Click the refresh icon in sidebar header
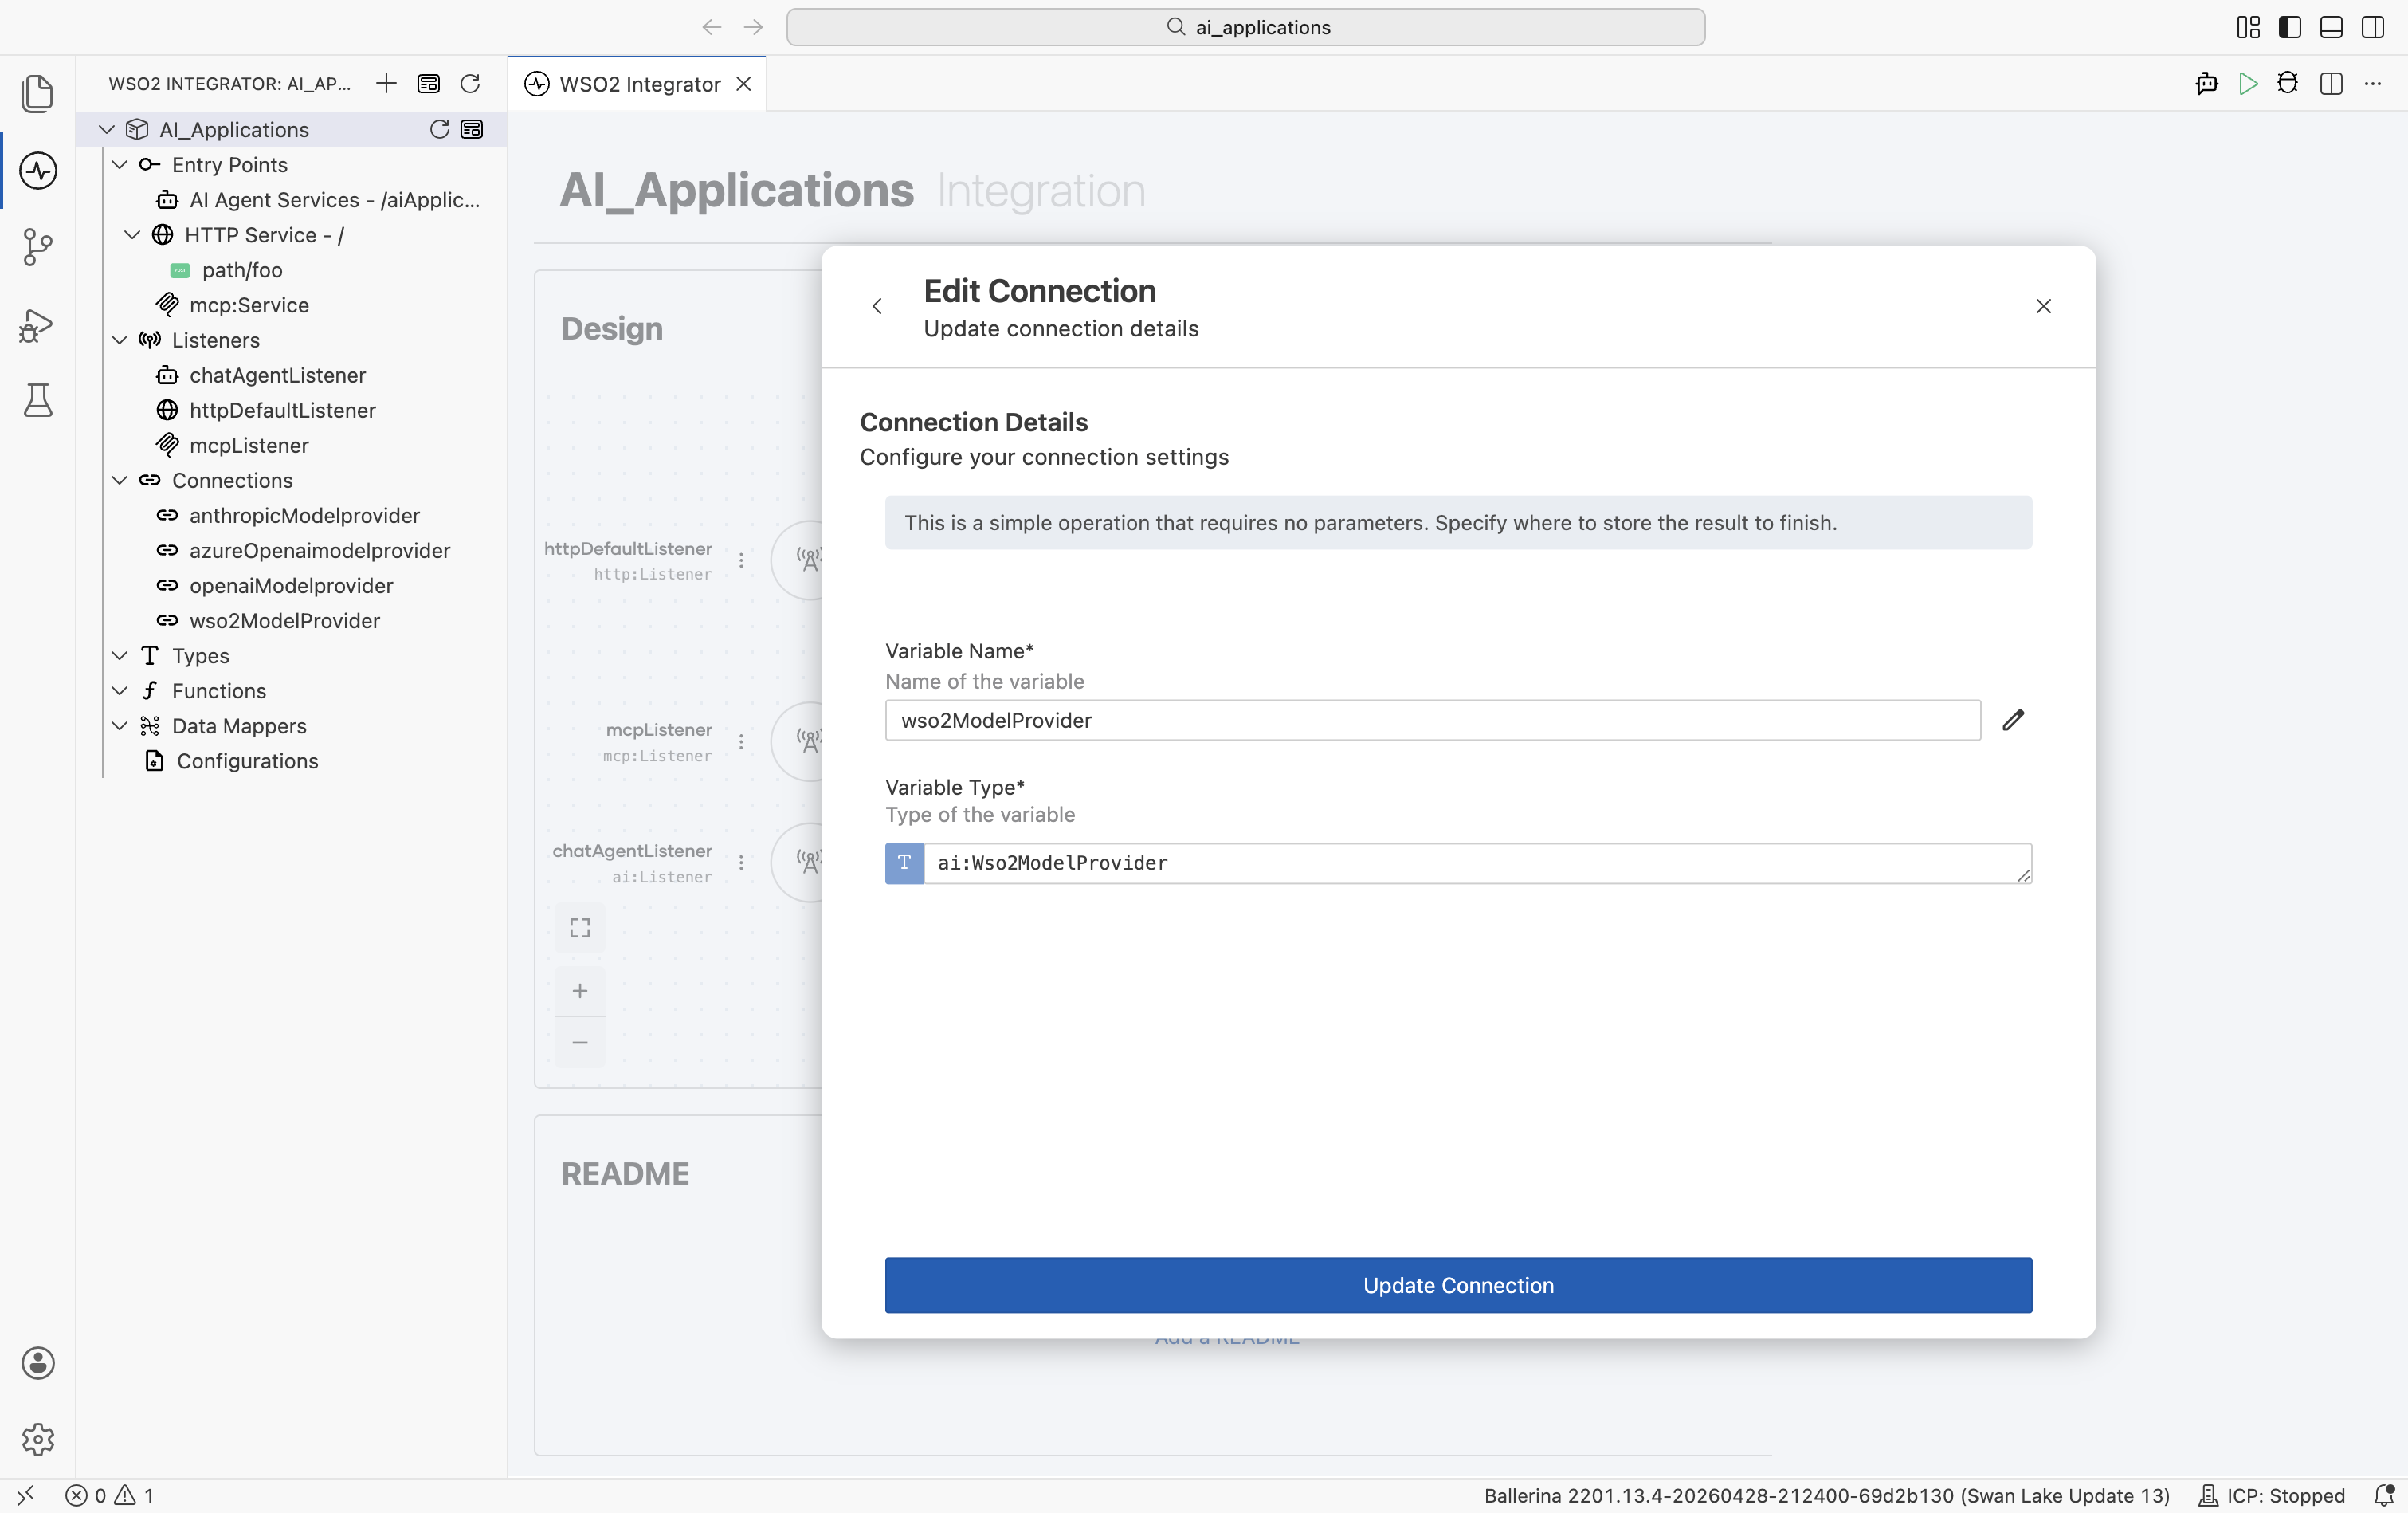The width and height of the screenshot is (2408, 1513). [470, 83]
